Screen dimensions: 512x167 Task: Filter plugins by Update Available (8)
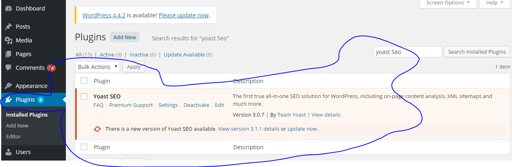click(188, 54)
